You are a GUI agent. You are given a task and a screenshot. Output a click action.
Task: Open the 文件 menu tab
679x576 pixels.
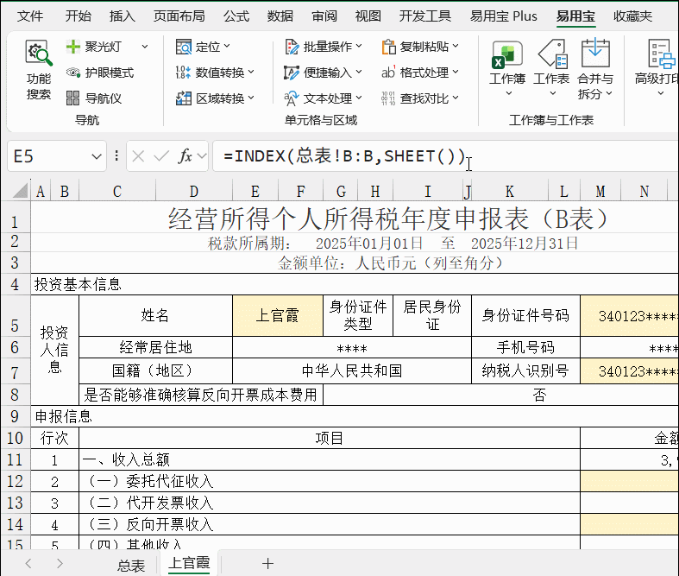point(30,16)
